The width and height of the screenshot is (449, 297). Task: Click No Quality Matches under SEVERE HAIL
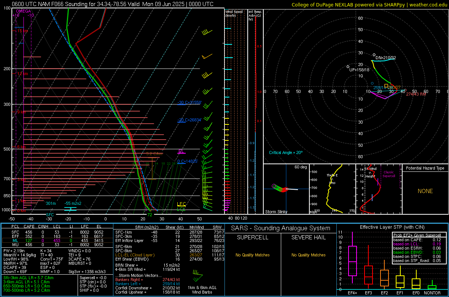308,255
